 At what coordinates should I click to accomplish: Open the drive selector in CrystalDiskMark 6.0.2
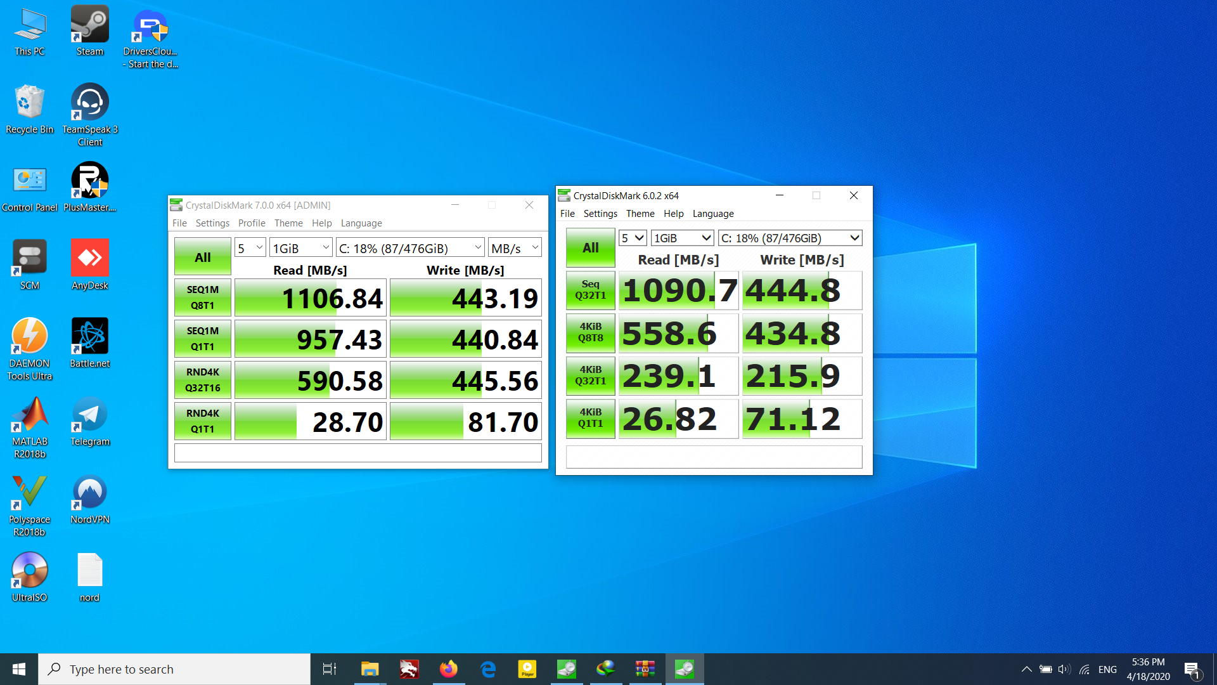point(790,238)
